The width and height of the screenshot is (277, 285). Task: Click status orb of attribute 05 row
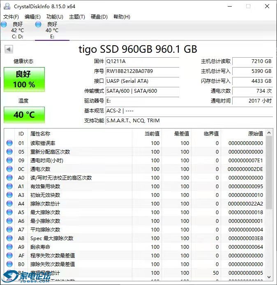pos(9,152)
